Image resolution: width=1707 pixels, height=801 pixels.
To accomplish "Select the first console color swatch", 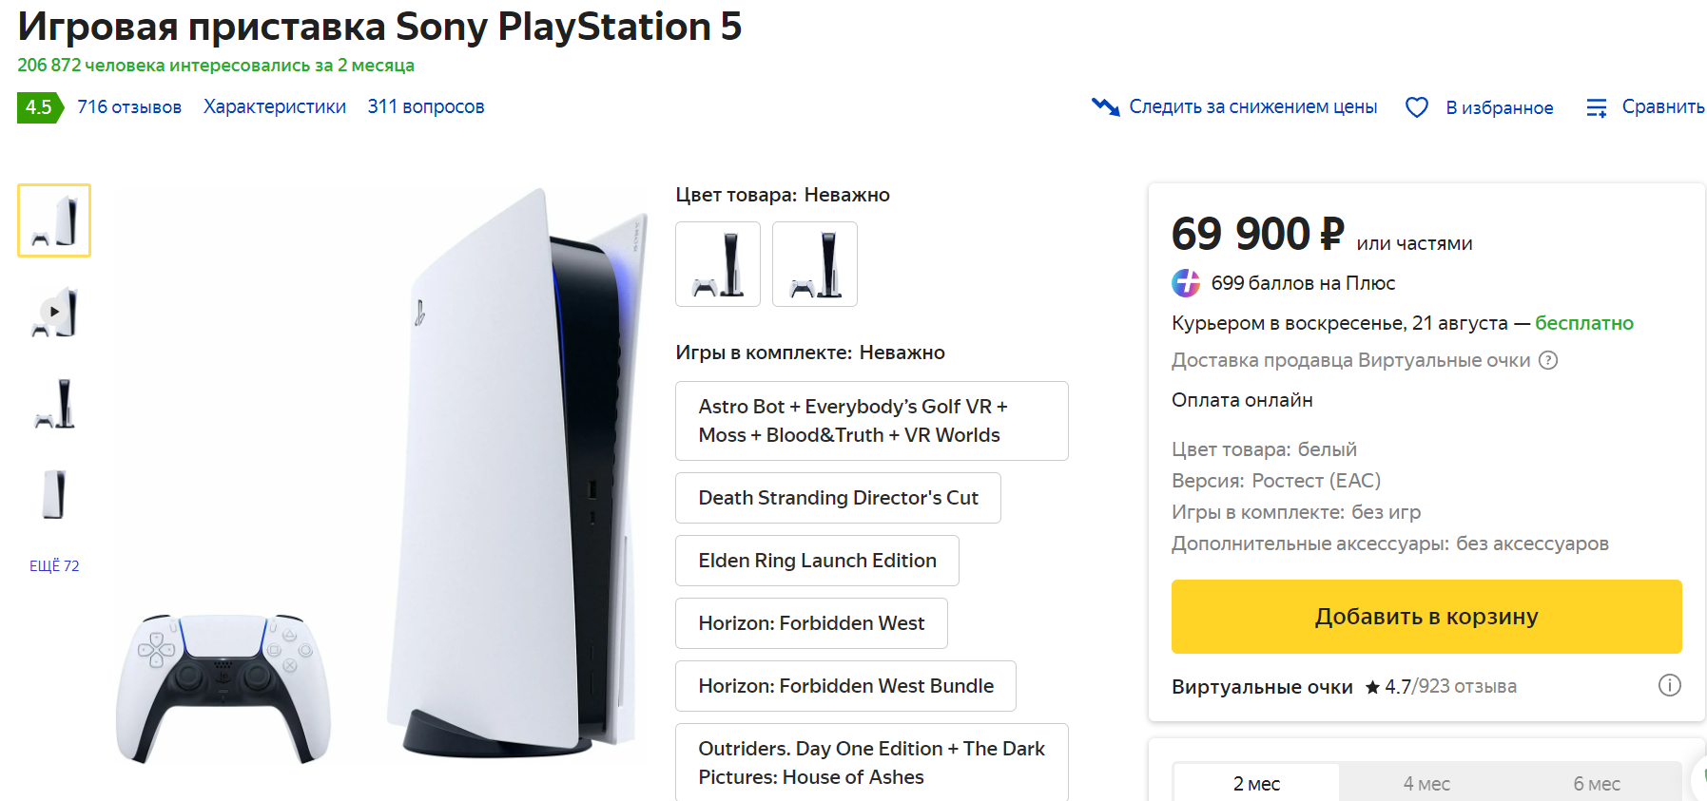I will click(x=718, y=264).
